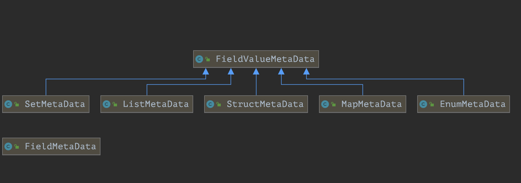The width and height of the screenshot is (521, 183).
Task: Select the EnumMetaData class name
Action: (x=472, y=104)
